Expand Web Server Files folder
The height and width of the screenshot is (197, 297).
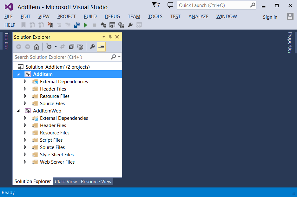(x=25, y=162)
